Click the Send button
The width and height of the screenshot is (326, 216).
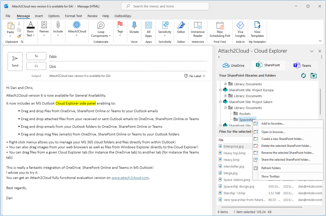15,61
